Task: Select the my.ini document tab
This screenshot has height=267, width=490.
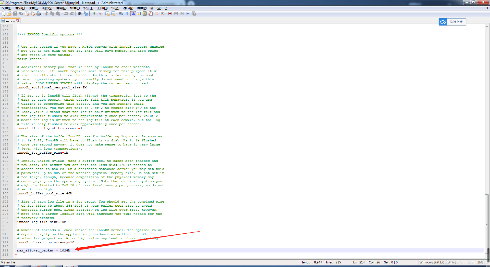Action: click(10, 21)
